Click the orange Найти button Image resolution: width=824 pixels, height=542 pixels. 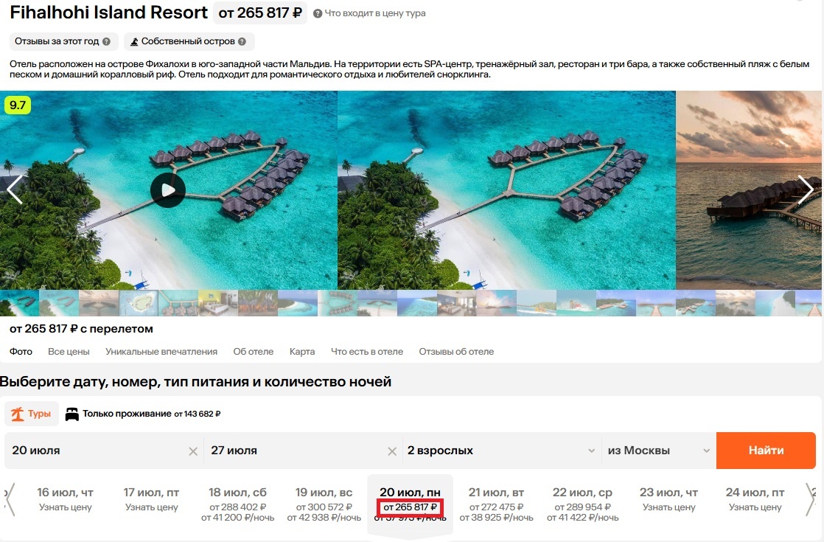point(766,451)
